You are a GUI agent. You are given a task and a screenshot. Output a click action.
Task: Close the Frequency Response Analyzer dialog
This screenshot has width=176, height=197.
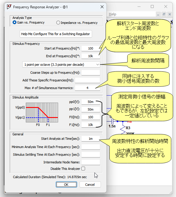[x=102, y=6]
